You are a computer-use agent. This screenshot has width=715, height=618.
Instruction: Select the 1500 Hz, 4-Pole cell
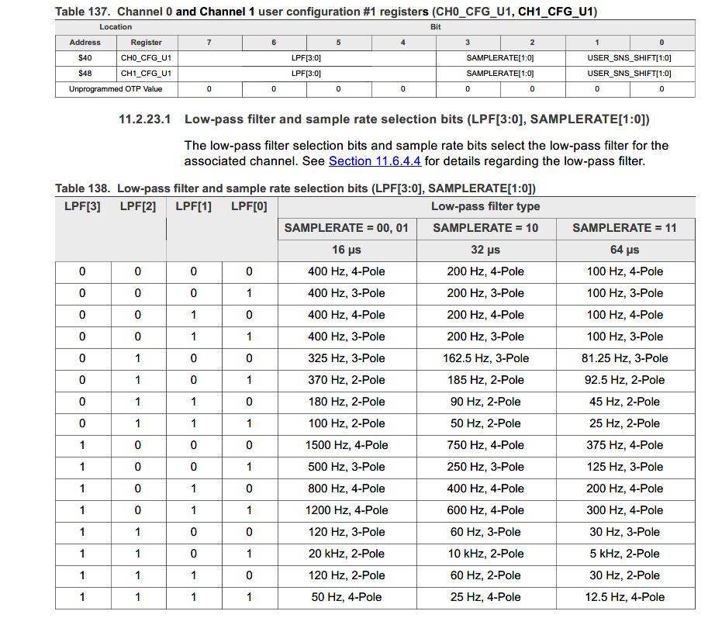[x=347, y=445]
